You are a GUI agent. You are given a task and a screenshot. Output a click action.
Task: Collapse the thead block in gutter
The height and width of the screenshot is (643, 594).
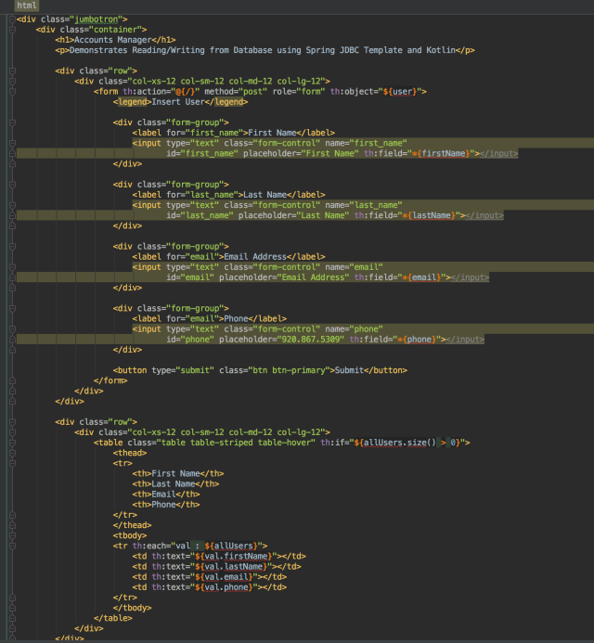pos(11,453)
